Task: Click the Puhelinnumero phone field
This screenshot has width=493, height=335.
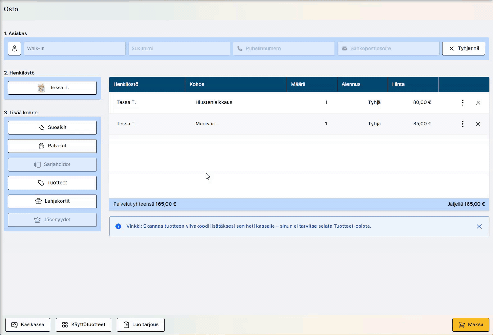Action: pyautogui.click(x=284, y=48)
